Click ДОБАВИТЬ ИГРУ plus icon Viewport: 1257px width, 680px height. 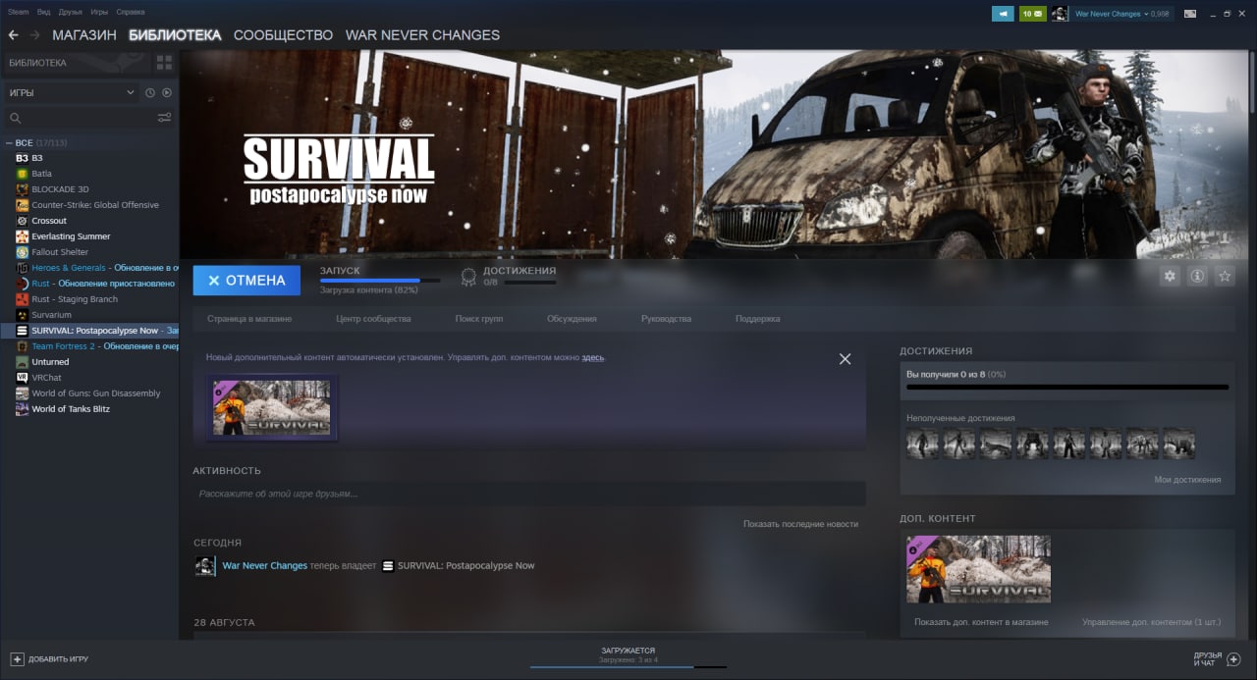(17, 659)
